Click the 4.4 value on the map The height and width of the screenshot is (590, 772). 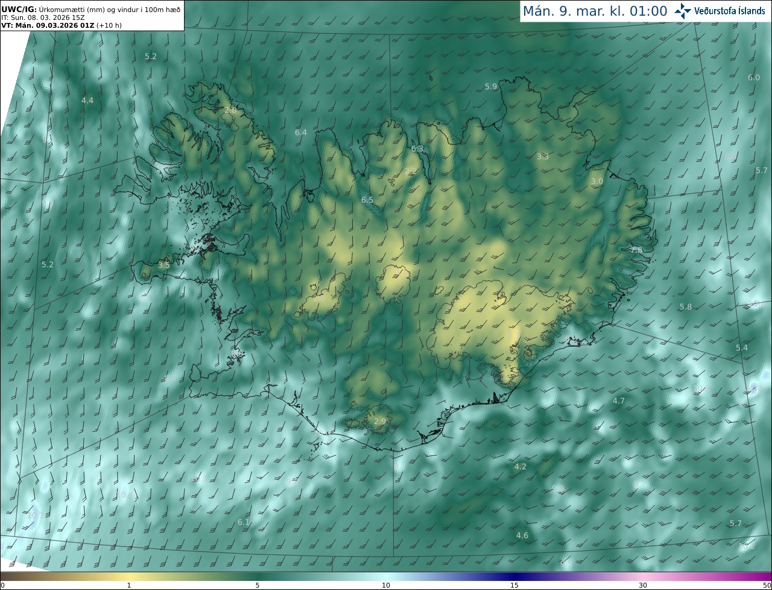click(x=87, y=100)
